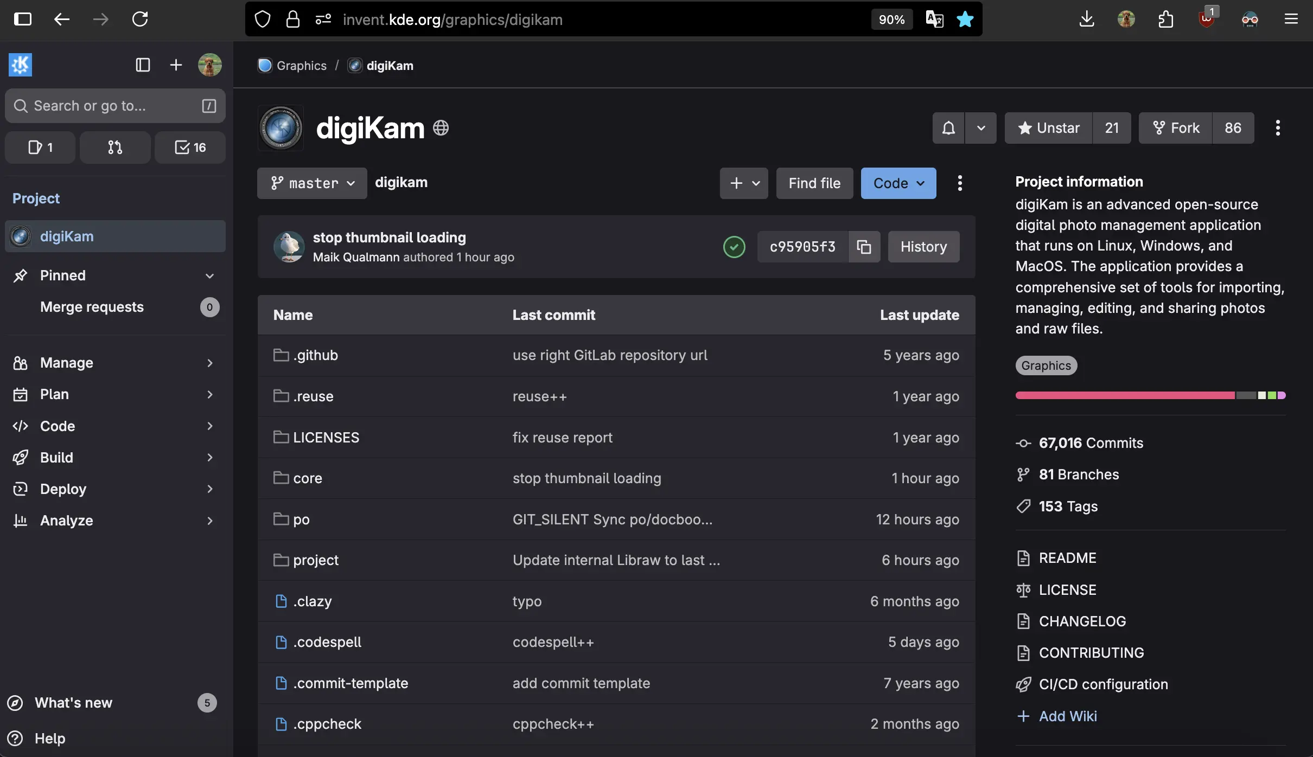Screen dimensions: 1313x757
Task: Open issues via the sidebar issue icon
Action: pos(39,147)
